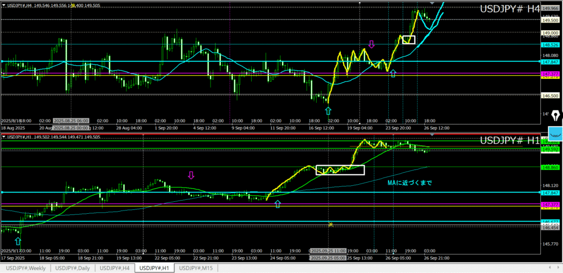Click the magenta down arrow on H4 chart
This screenshot has height=273, width=563.
point(371,44)
